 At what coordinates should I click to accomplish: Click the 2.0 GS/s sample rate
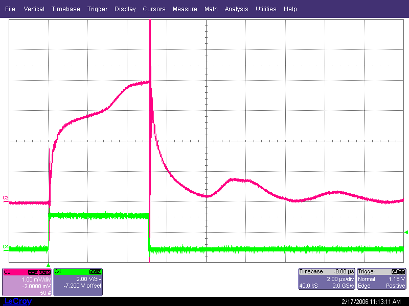coord(343,286)
